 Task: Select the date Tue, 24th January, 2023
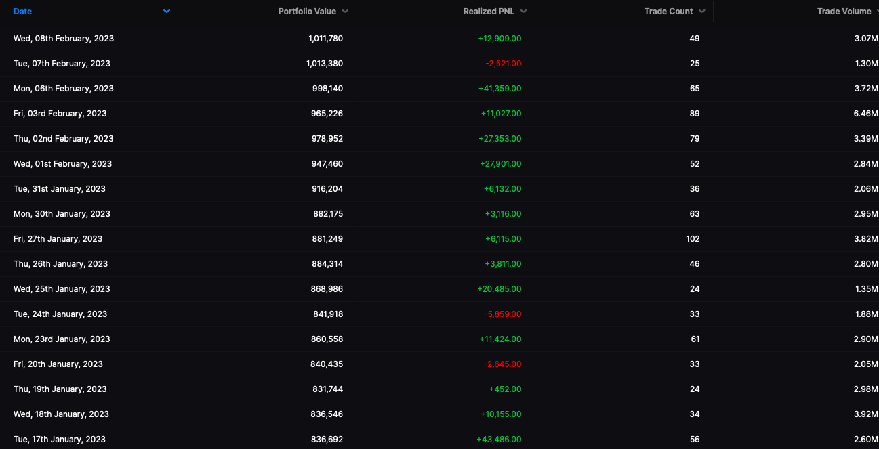(60, 314)
